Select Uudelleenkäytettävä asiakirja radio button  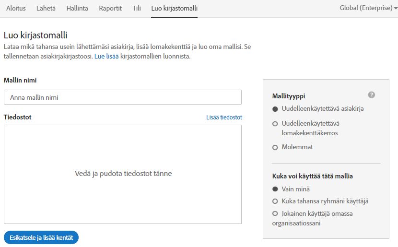pyautogui.click(x=275, y=109)
